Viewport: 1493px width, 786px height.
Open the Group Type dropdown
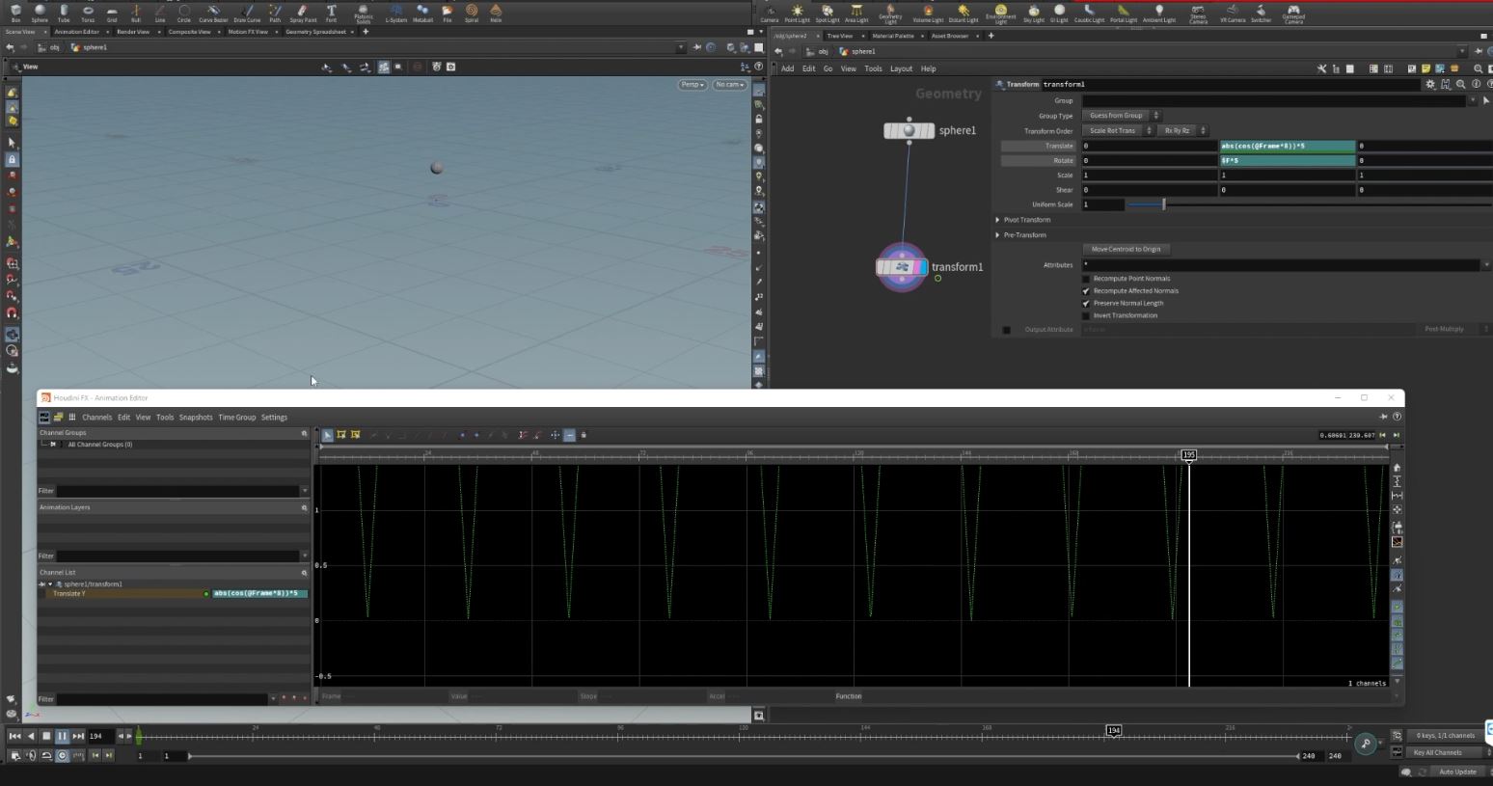coord(1121,116)
